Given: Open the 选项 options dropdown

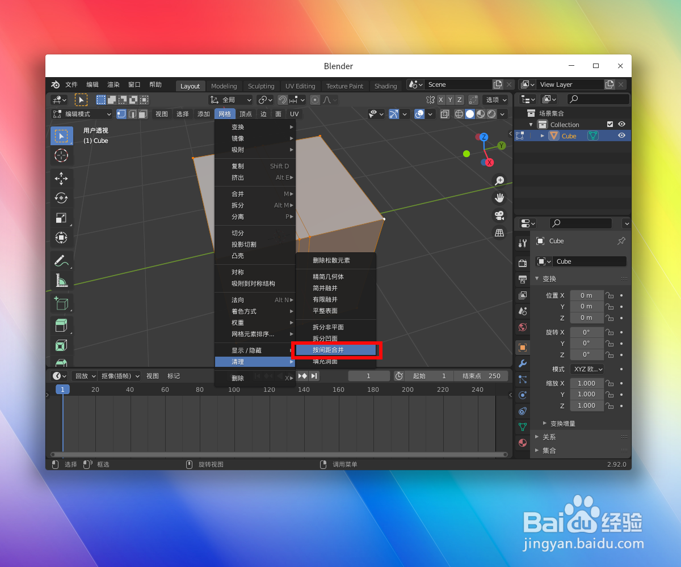Looking at the screenshot, I should [497, 100].
